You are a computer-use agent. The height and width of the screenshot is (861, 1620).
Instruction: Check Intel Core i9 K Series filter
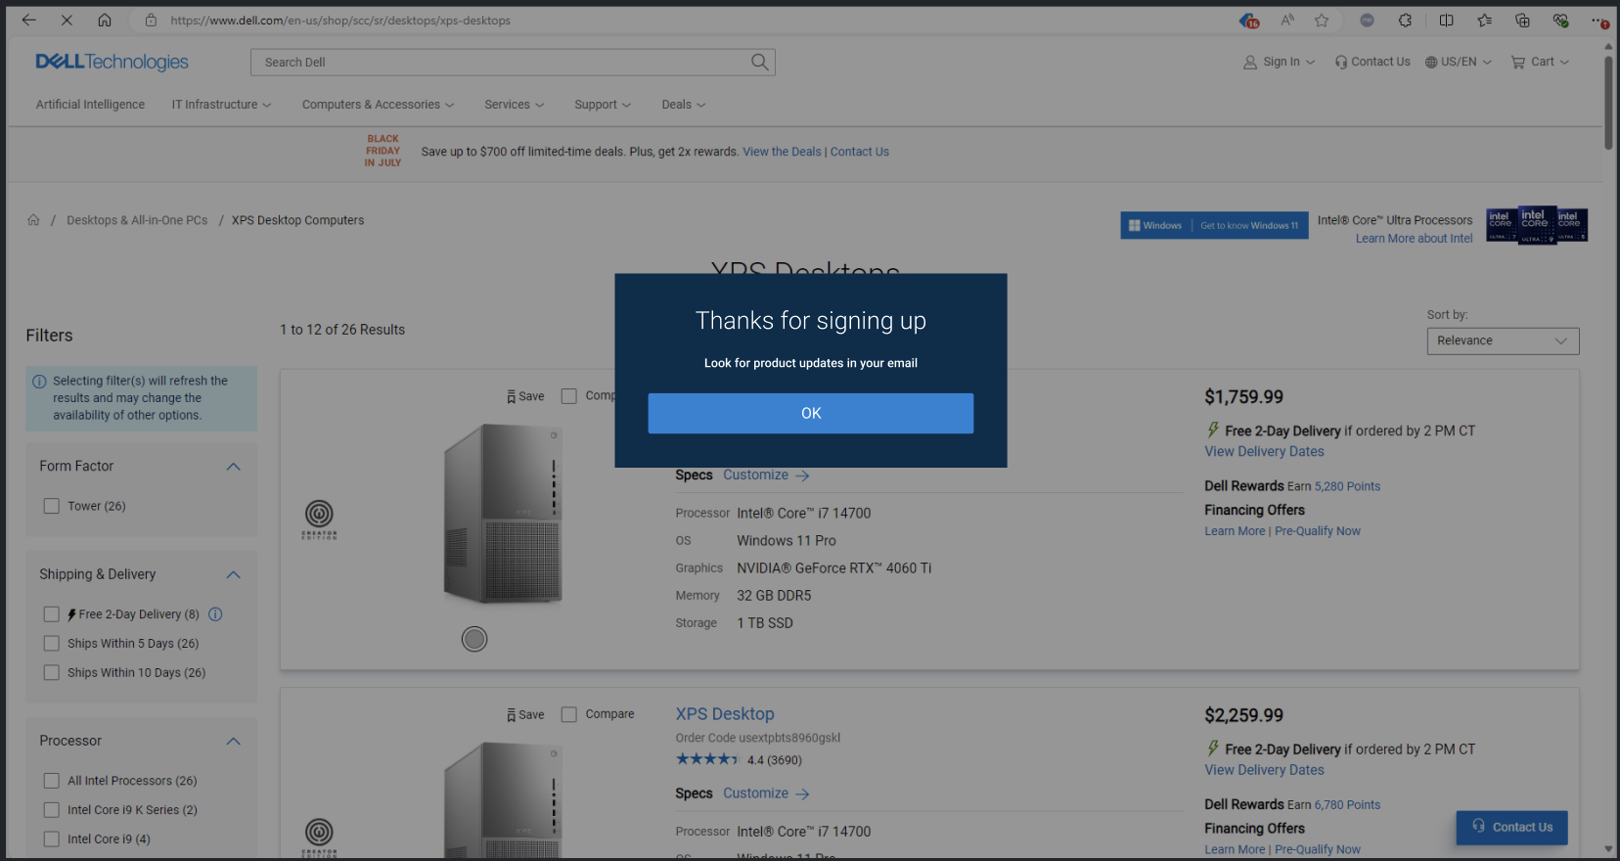(52, 810)
